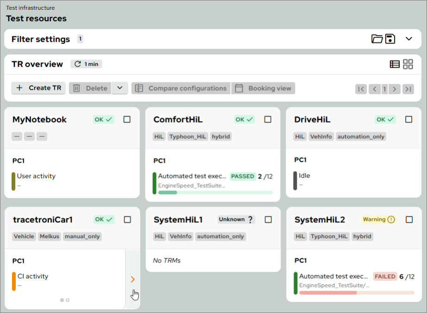Image resolution: width=427 pixels, height=313 pixels.
Task: Open the Delete options dropdown
Action: coord(119,88)
